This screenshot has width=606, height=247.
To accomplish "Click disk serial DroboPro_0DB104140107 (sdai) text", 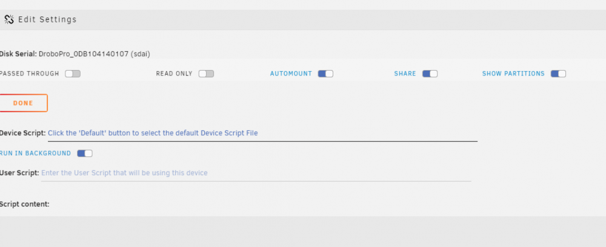I will [95, 54].
